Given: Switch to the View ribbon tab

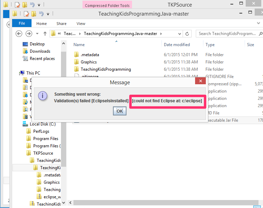Looking at the screenshot, I should pos(81,24).
